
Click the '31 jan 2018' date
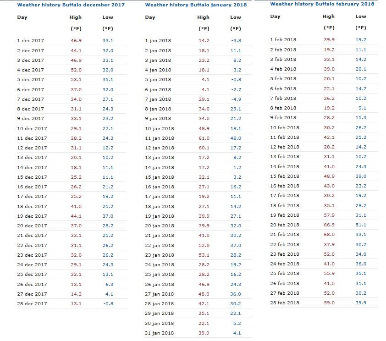pyautogui.click(x=160, y=333)
